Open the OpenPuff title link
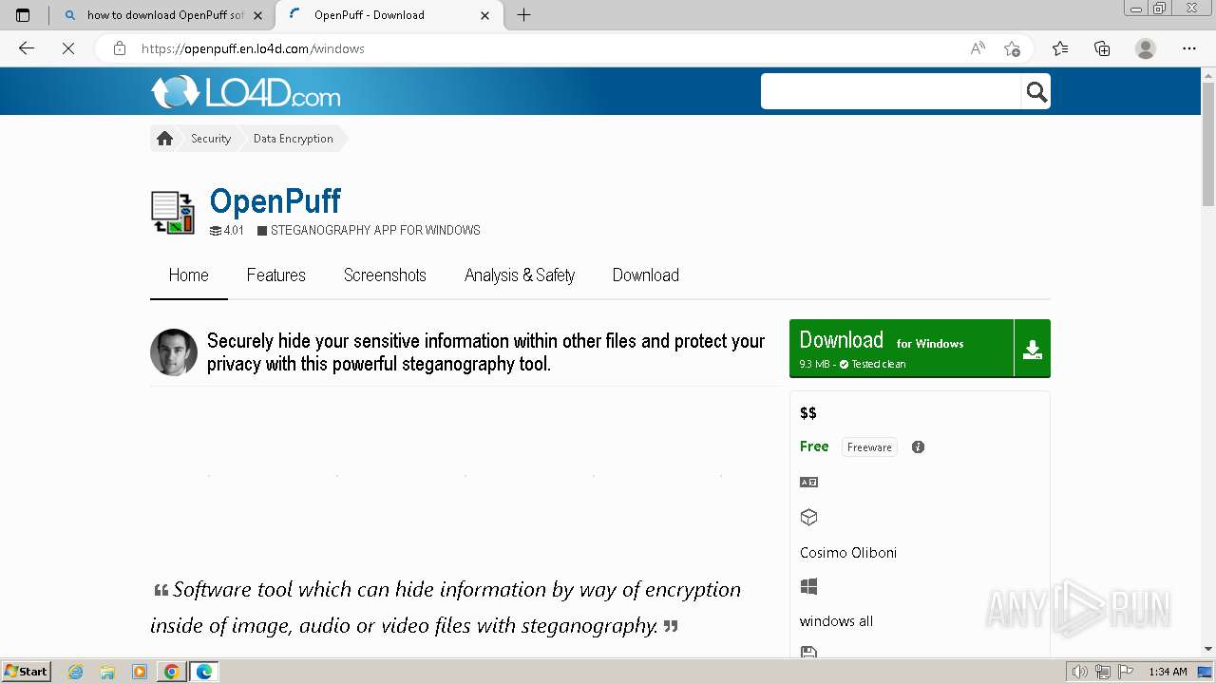 click(275, 200)
